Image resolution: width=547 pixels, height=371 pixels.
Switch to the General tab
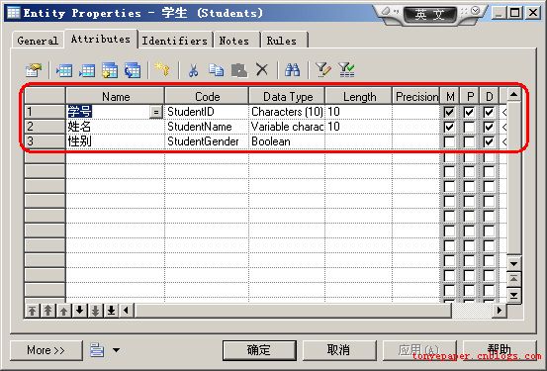(x=38, y=41)
